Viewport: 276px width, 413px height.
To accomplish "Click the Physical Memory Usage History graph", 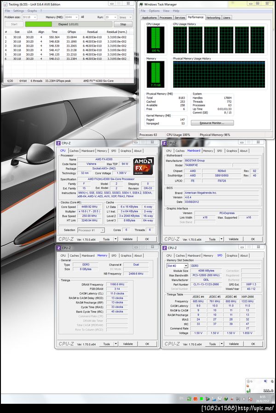I will pos(219,74).
